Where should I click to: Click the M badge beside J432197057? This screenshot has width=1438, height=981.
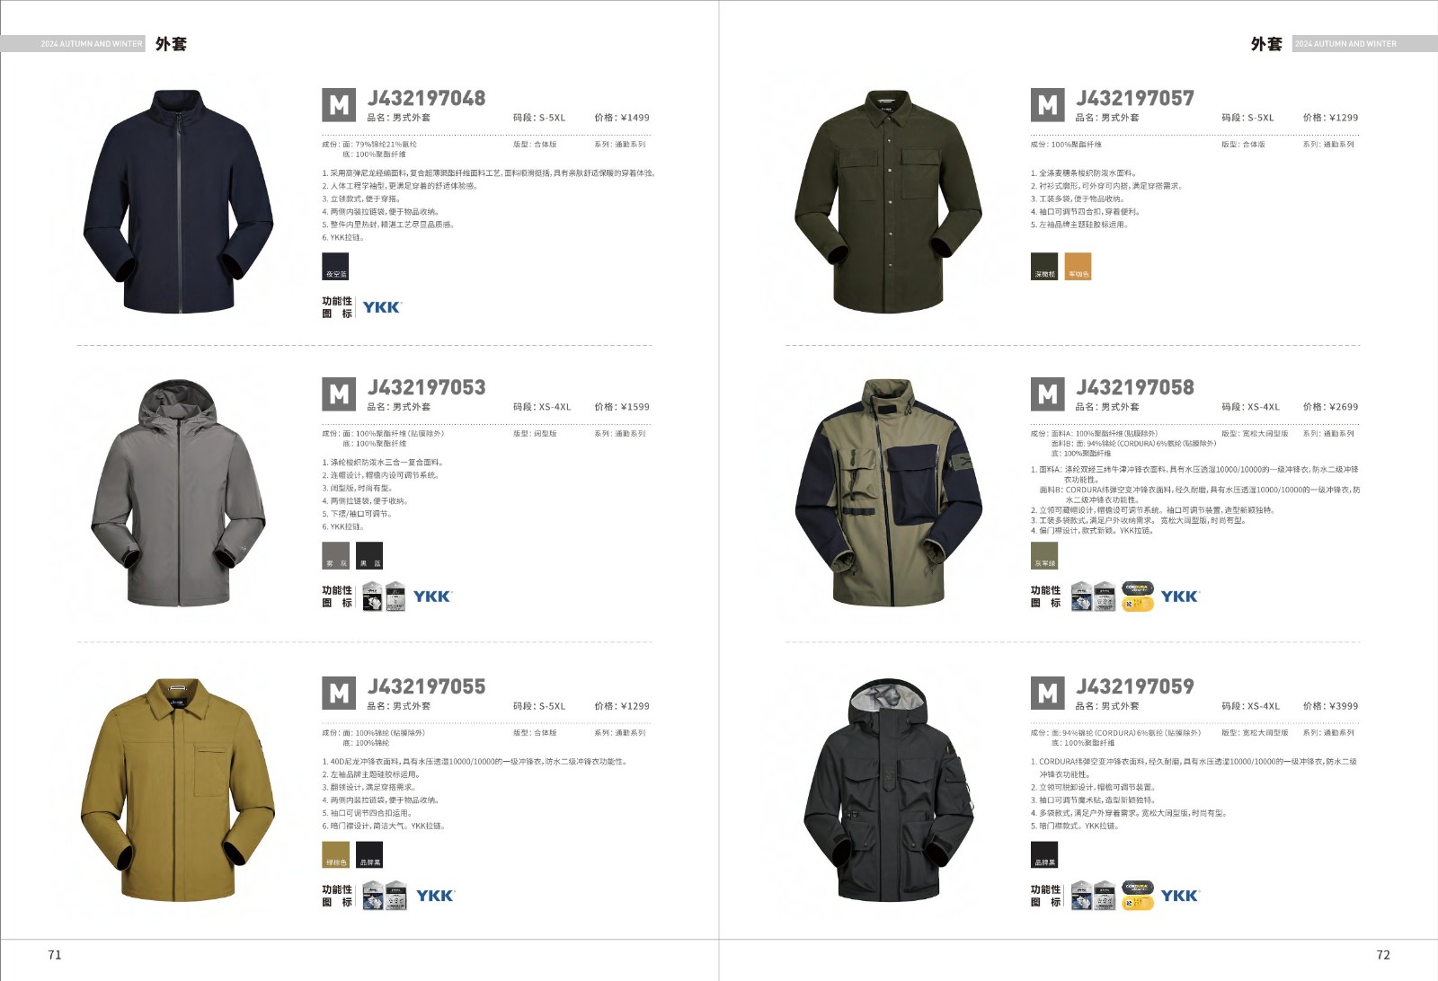coord(1047,105)
